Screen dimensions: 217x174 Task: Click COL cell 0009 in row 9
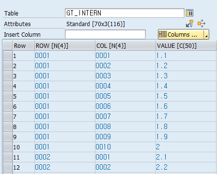coord(125,137)
